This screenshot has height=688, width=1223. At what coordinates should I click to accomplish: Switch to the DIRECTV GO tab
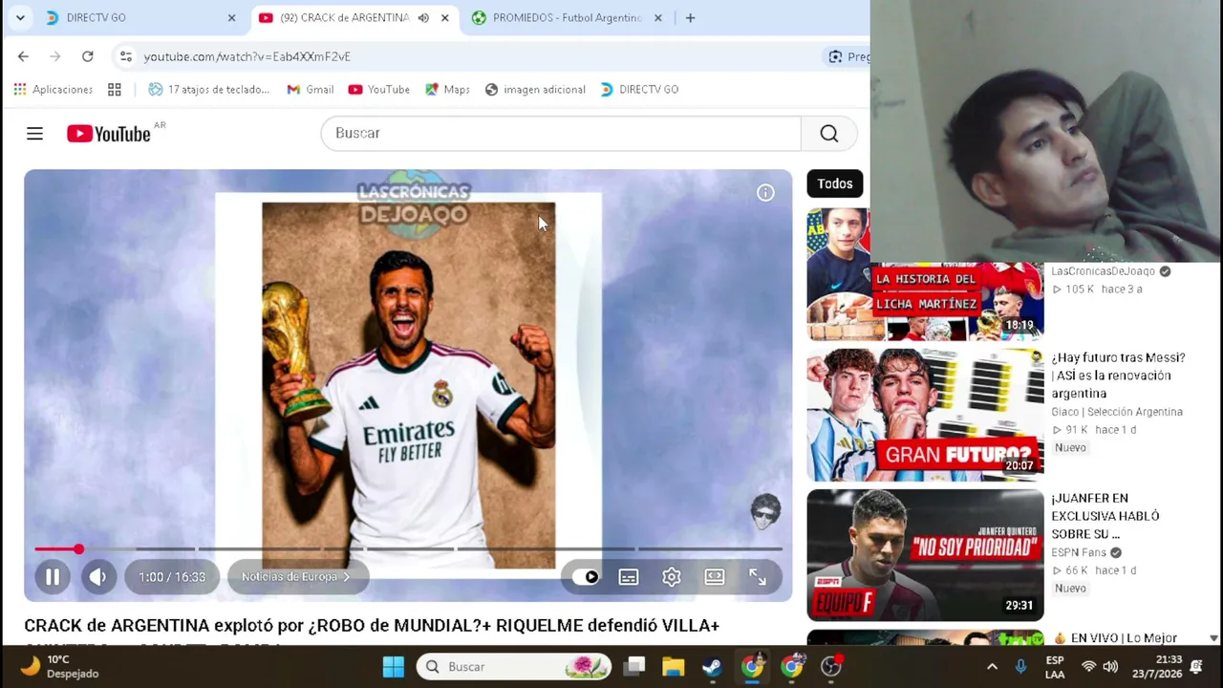139,18
